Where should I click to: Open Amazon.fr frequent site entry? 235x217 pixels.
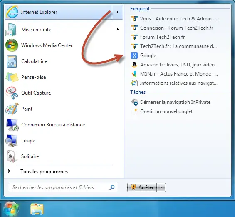tap(180, 65)
